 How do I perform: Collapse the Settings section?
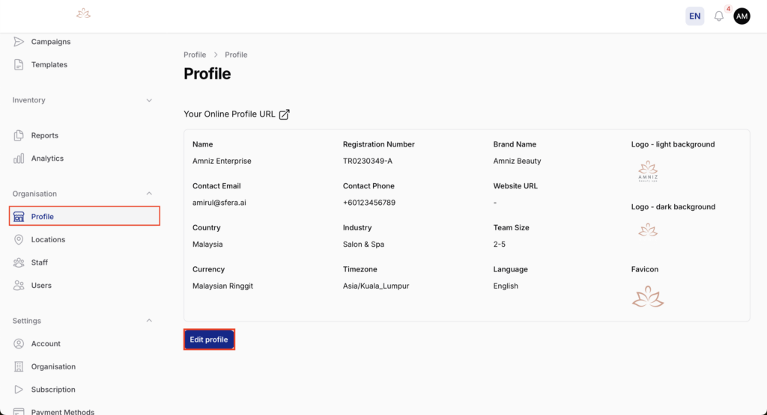point(149,321)
